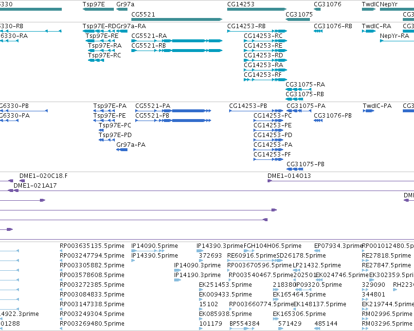Open EST RE60916.5prime

tap(252, 256)
